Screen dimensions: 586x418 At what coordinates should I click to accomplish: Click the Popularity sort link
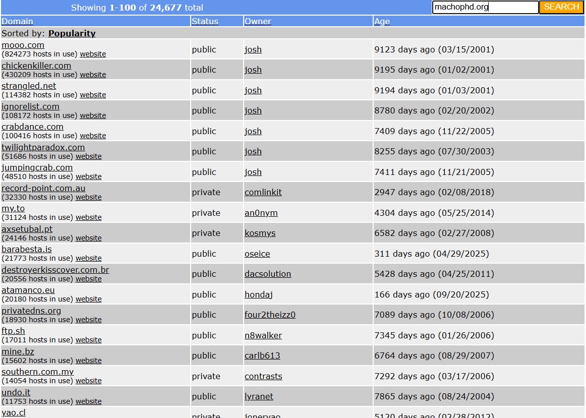[72, 33]
